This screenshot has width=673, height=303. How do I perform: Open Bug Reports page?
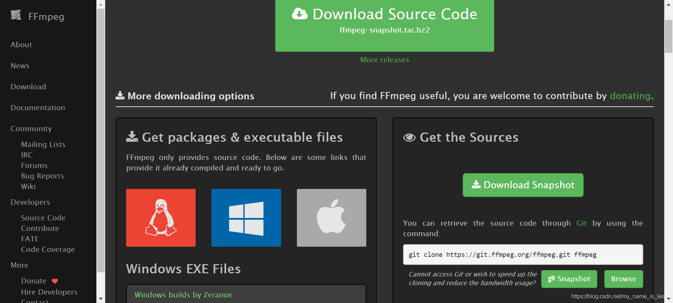[42, 176]
